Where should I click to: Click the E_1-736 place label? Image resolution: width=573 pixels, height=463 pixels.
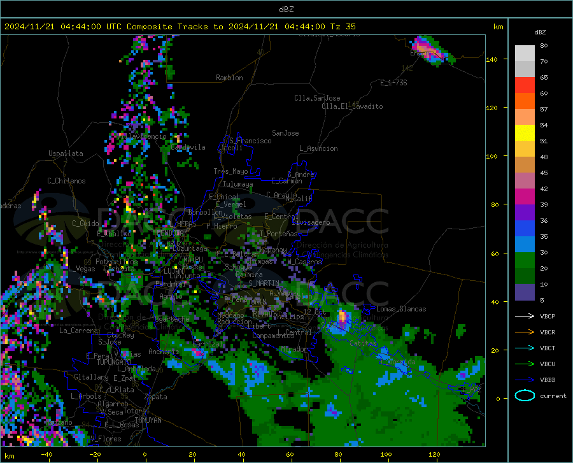click(393, 83)
